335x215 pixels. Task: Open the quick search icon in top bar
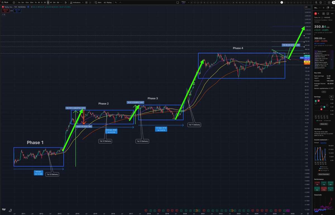pyautogui.click(x=316, y=3)
